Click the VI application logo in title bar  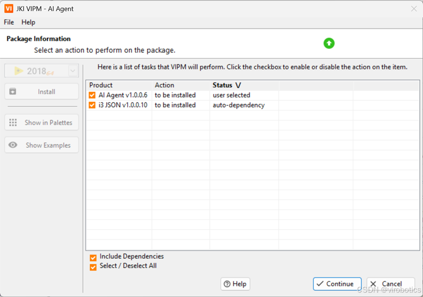tap(9, 9)
